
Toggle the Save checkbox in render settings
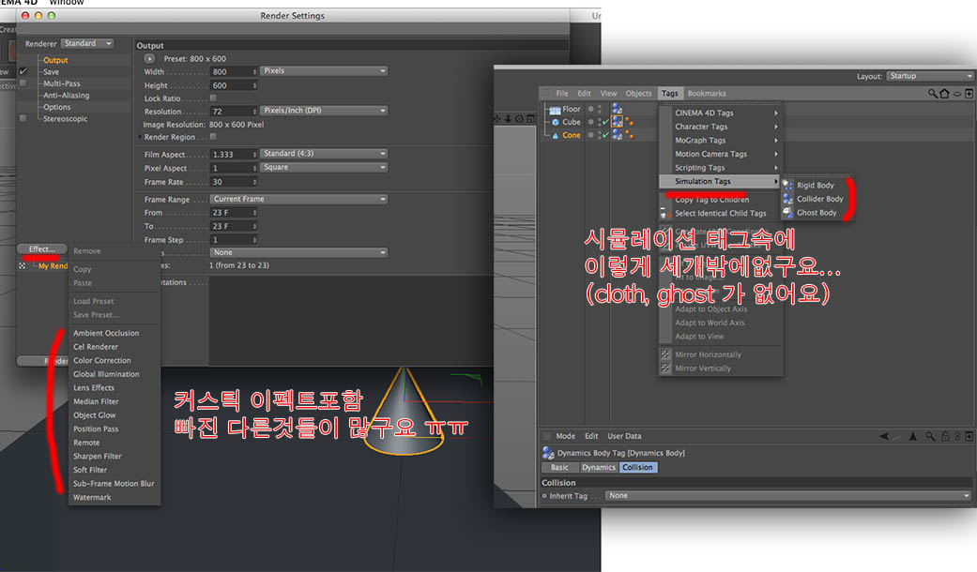click(x=23, y=71)
